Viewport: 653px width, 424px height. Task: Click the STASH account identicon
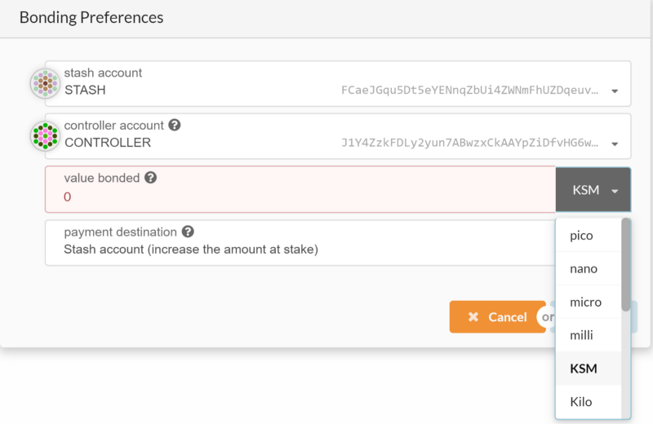tap(46, 83)
